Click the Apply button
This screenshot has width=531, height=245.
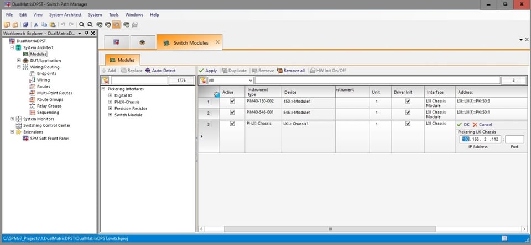[207, 71]
